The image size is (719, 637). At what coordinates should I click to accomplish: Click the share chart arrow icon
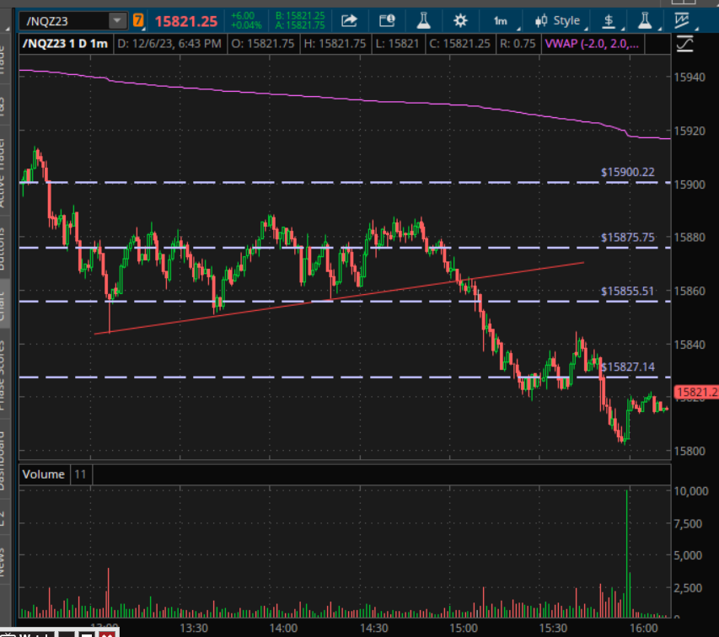pyautogui.click(x=350, y=20)
